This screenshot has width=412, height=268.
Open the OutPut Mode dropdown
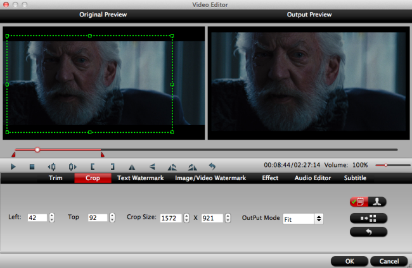click(303, 219)
